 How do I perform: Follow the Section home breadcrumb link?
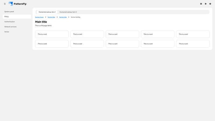pos(39,17)
